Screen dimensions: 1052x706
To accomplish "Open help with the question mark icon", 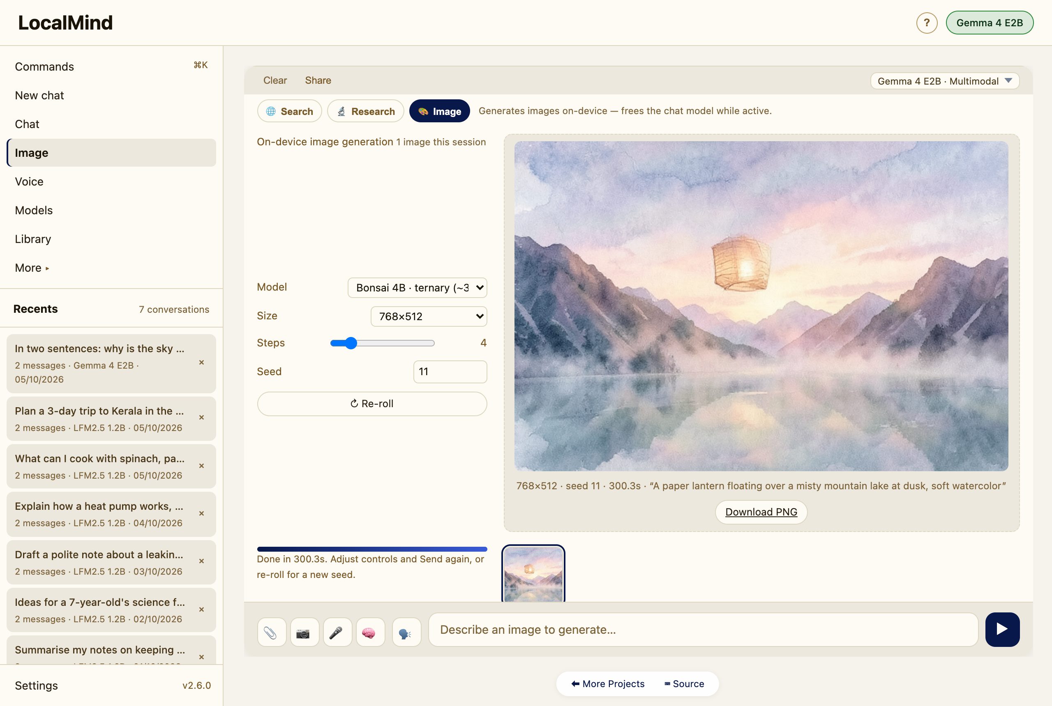I will 926,23.
